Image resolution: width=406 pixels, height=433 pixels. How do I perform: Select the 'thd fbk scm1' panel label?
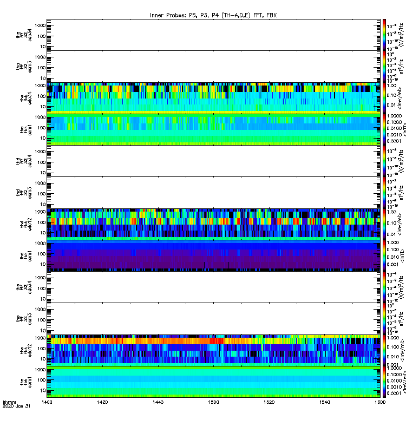tap(26, 255)
